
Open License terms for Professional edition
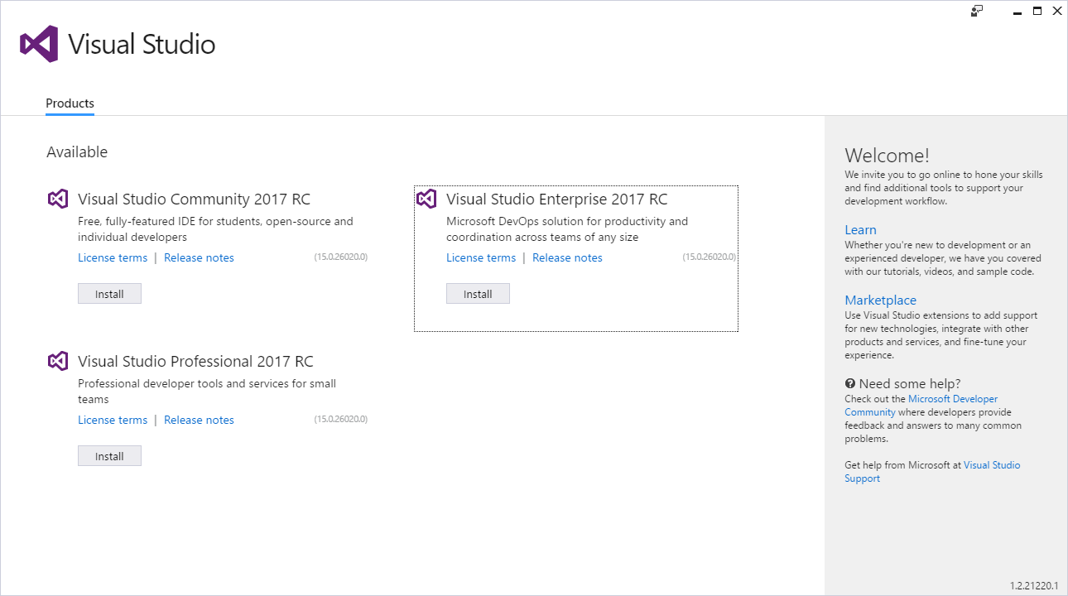coord(113,420)
